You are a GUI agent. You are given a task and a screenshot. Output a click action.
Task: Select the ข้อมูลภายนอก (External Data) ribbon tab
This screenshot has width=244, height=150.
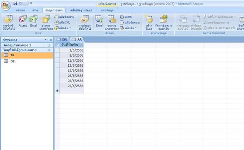(54, 10)
